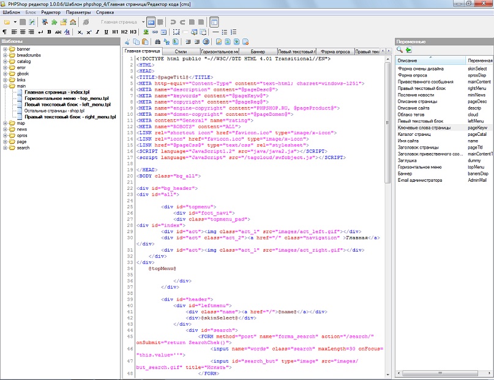Collapse the main folder in the Шаблоны tree

(x=6, y=85)
